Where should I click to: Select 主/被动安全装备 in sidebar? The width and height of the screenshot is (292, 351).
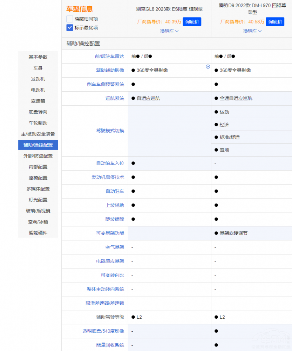click(x=38, y=134)
